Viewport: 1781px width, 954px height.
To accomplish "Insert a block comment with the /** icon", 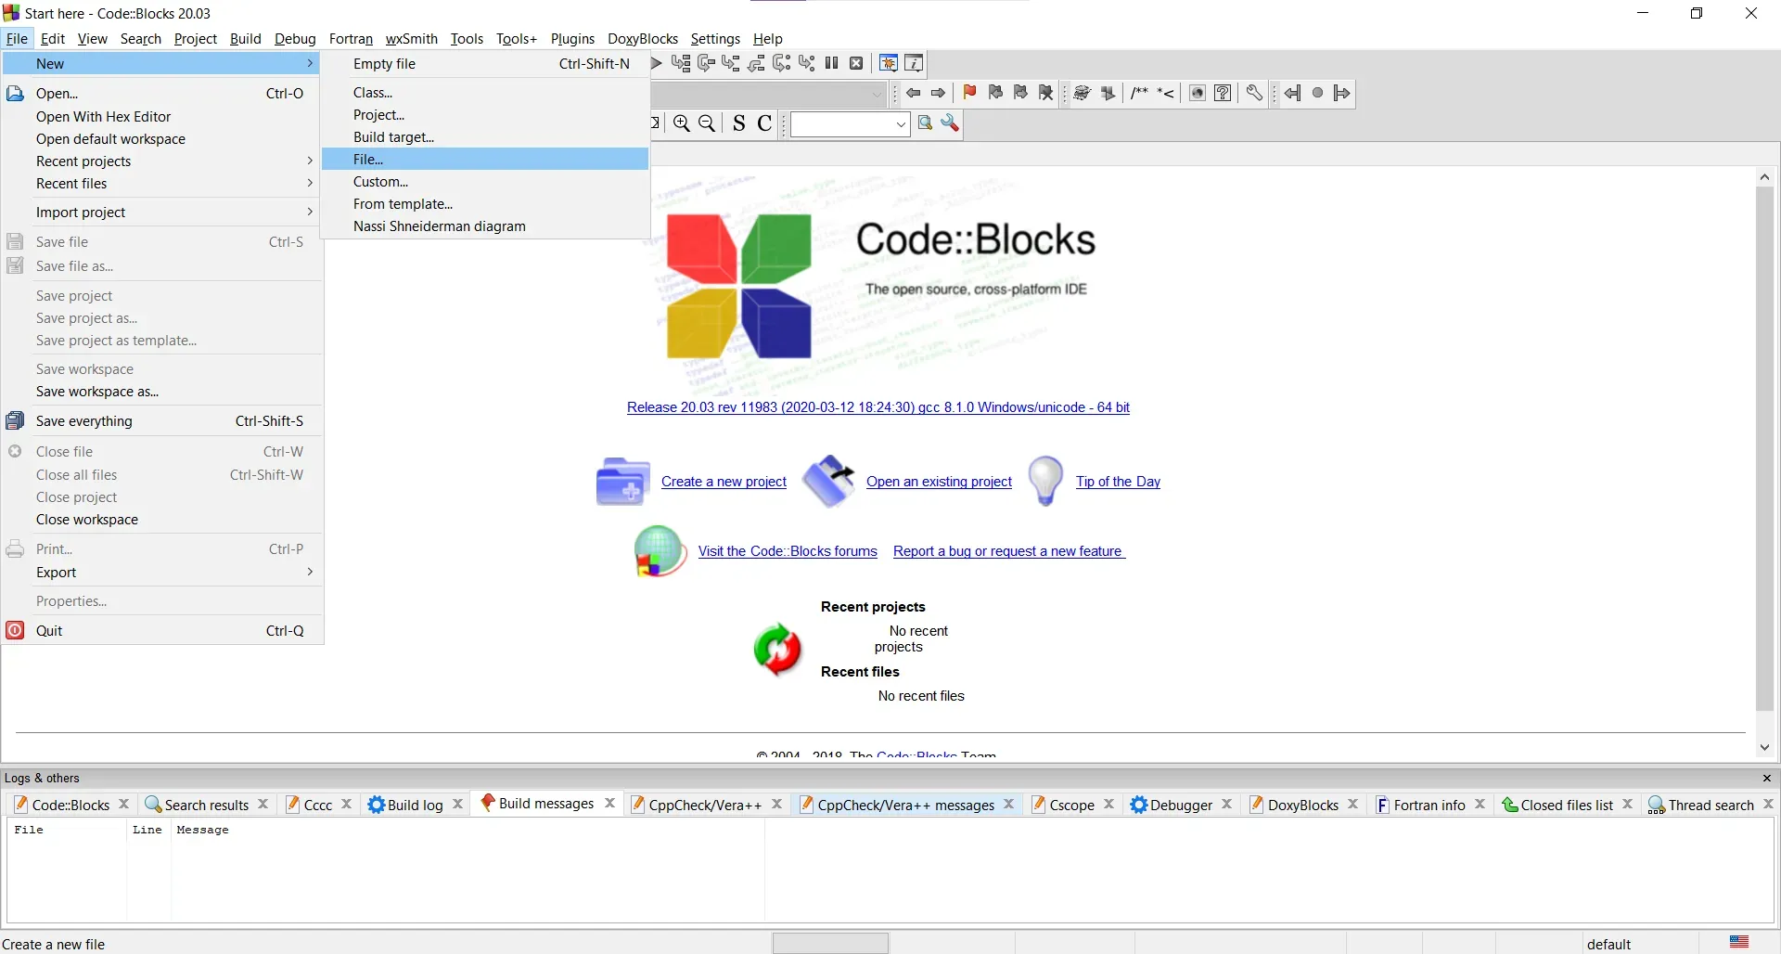I will click(1140, 93).
